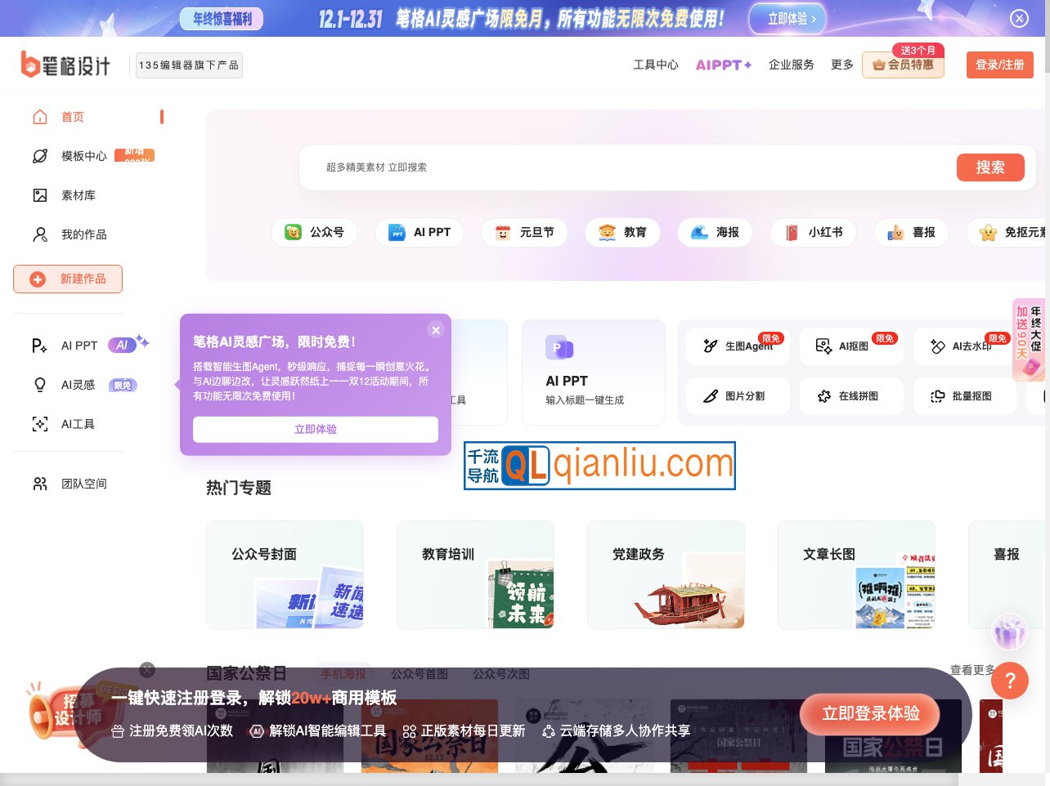Click the AIPPT item in top navigation
The image size is (1050, 786).
(x=723, y=65)
